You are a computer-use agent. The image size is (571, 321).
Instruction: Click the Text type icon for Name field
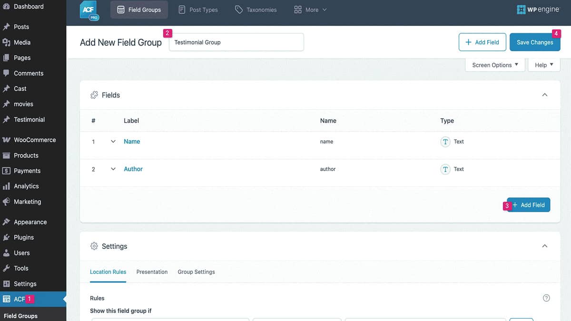click(x=445, y=142)
